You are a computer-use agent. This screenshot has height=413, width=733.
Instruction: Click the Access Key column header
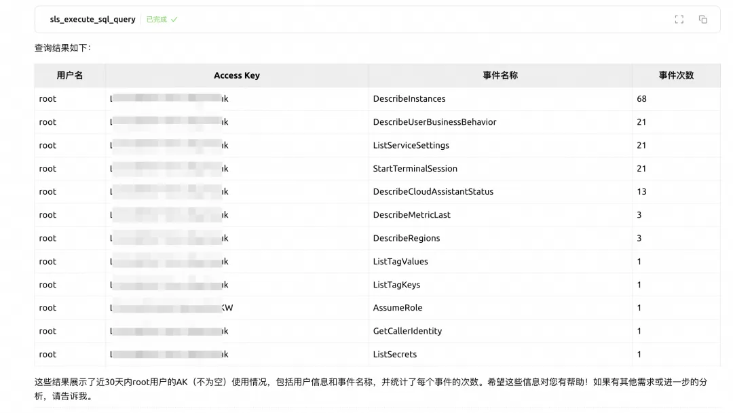(237, 75)
